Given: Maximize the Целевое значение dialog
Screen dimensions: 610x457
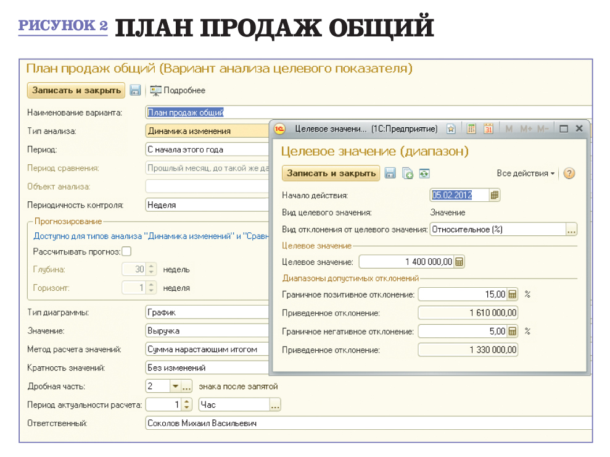Looking at the screenshot, I should pos(564,128).
